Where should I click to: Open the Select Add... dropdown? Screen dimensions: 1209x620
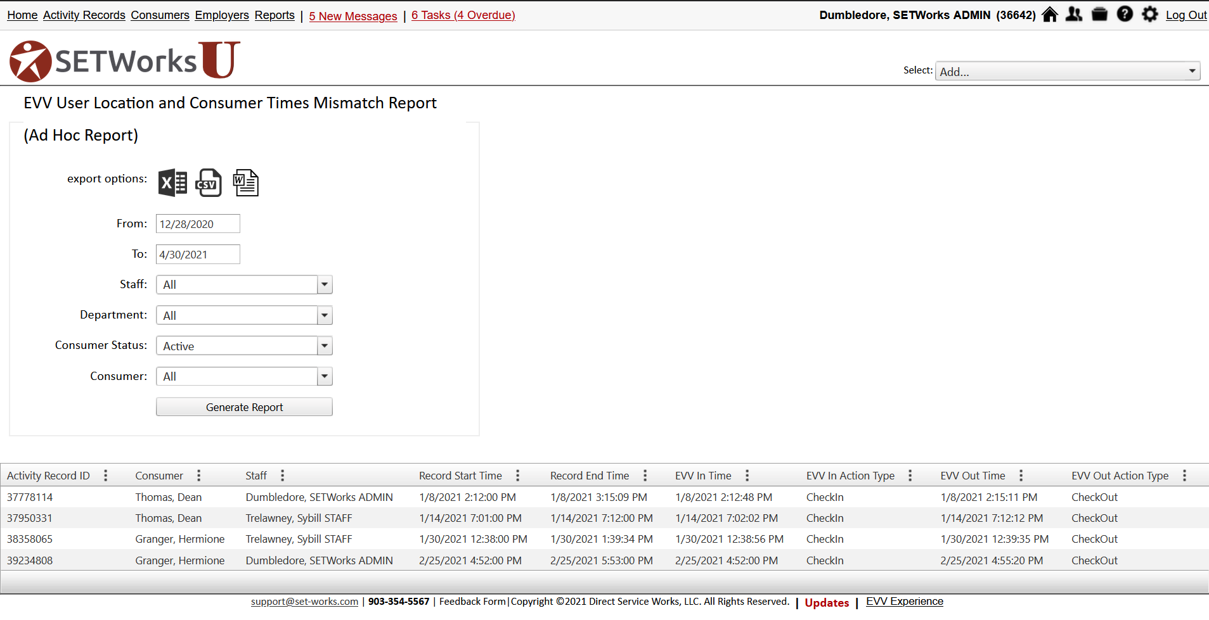pyautogui.click(x=1068, y=71)
